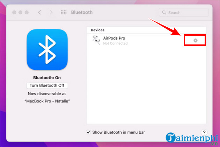
Task: Click the Bluetooth window title
Action: [82, 12]
